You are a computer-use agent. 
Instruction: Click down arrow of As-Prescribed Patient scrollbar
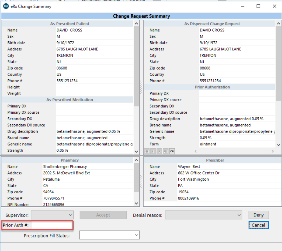tap(137, 152)
